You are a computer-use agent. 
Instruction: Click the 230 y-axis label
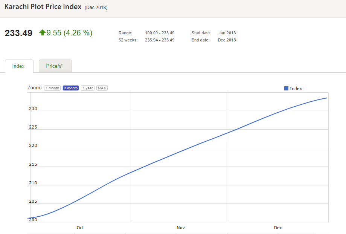pyautogui.click(x=33, y=109)
